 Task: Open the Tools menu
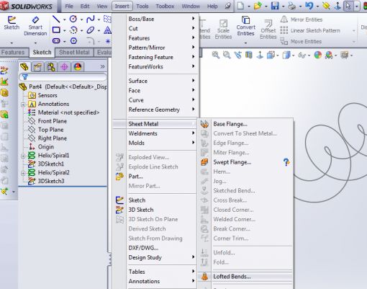tap(142, 6)
